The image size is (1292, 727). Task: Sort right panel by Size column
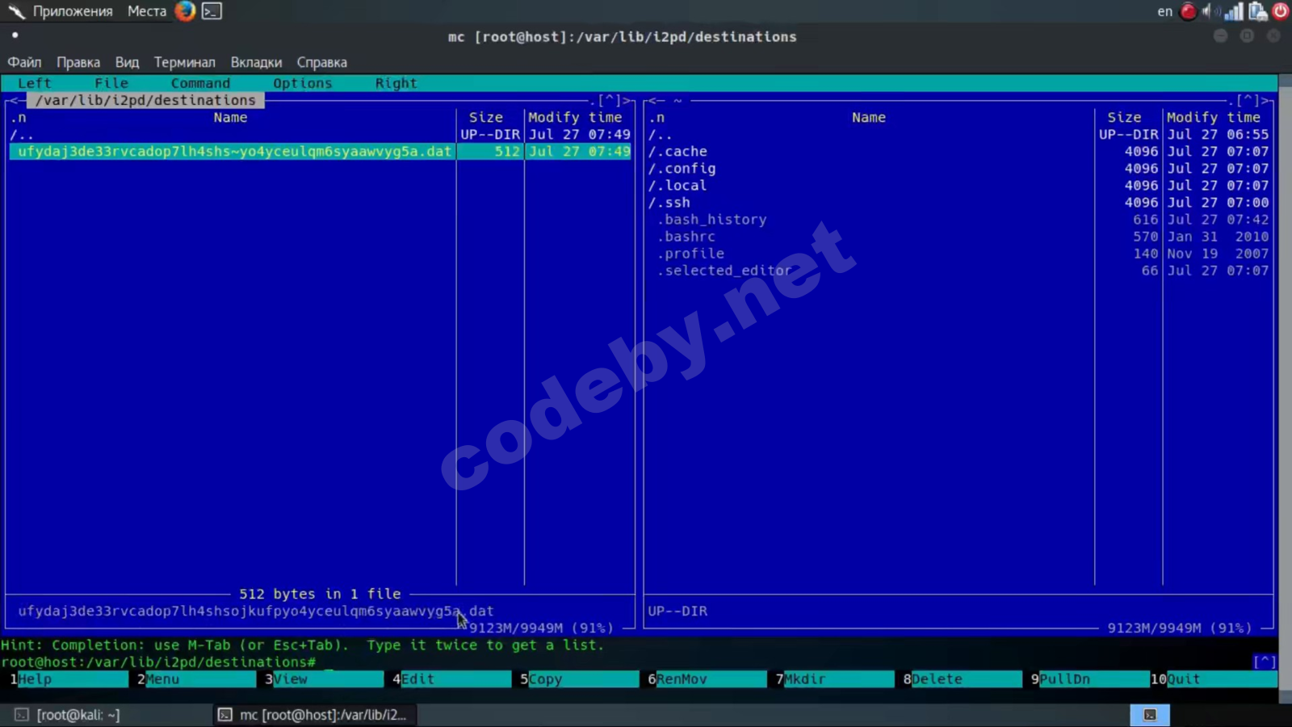click(1124, 118)
